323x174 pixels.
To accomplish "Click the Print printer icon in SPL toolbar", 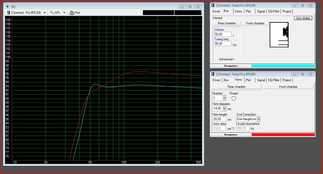I will point(72,12).
